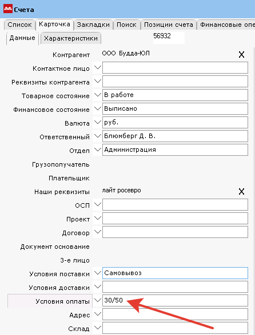The height and width of the screenshot is (335, 255).
Task: Click into the empty Договор field
Action: [x=175, y=232]
